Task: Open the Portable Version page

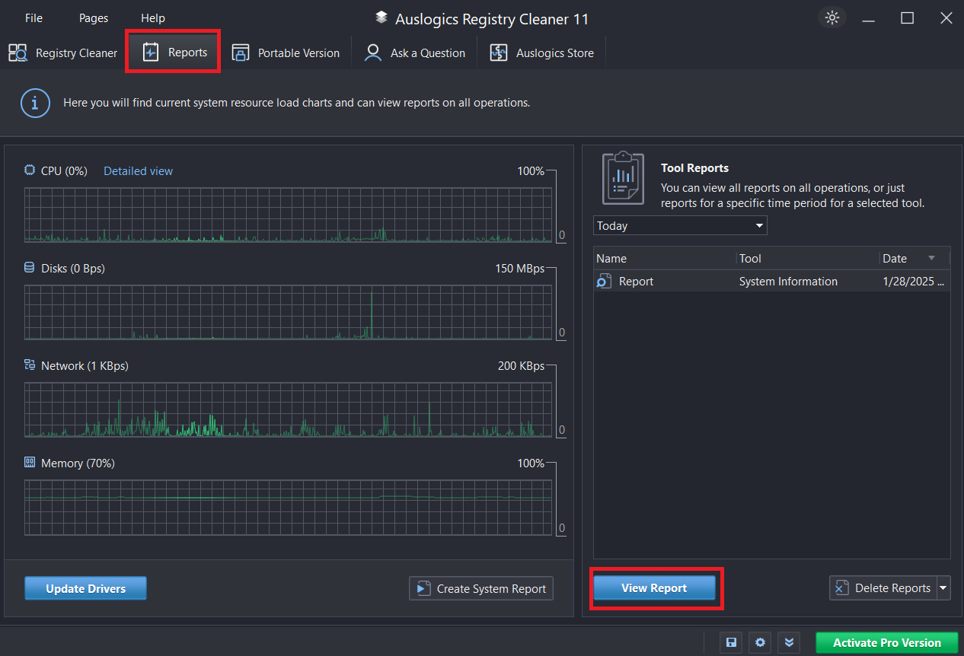Action: click(286, 53)
